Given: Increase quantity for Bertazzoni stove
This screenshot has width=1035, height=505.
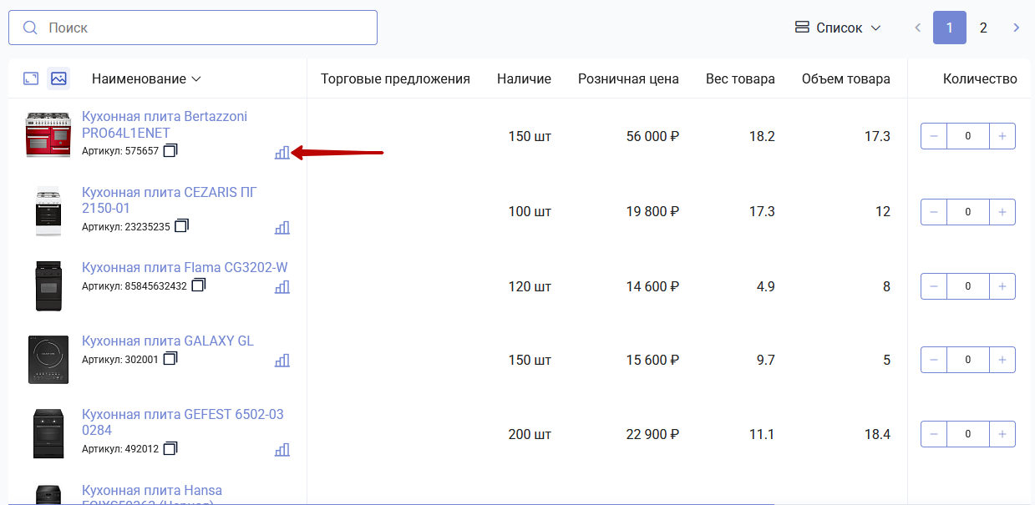Looking at the screenshot, I should (1002, 136).
